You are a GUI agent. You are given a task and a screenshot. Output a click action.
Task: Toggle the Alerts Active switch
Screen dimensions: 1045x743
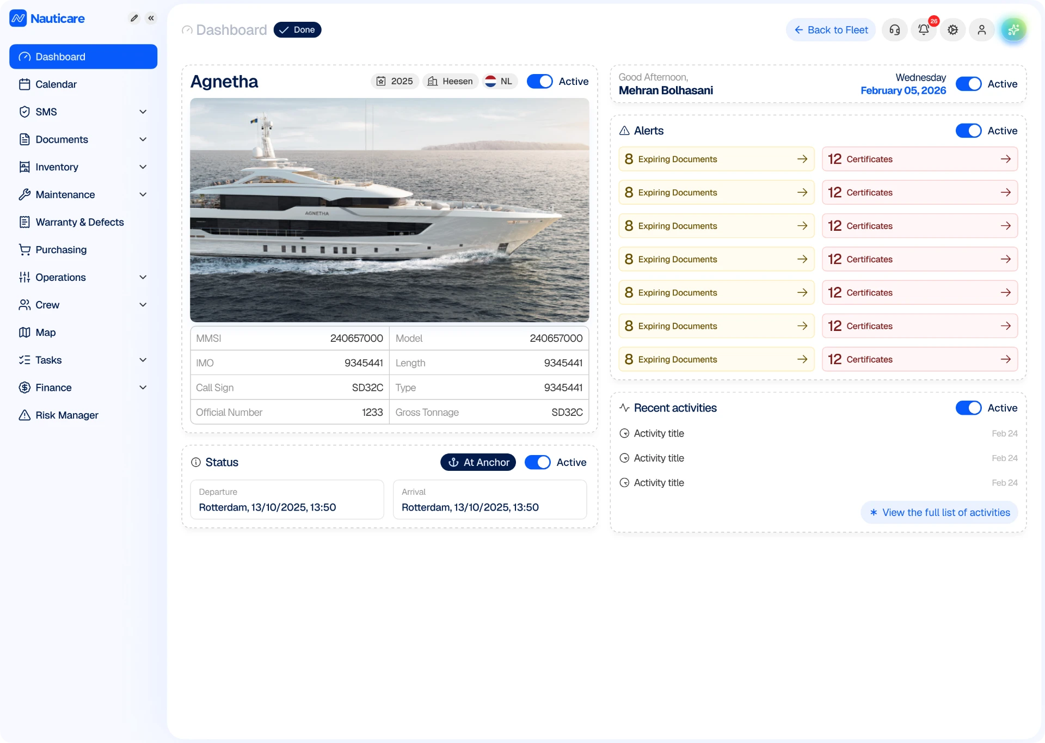(x=968, y=131)
